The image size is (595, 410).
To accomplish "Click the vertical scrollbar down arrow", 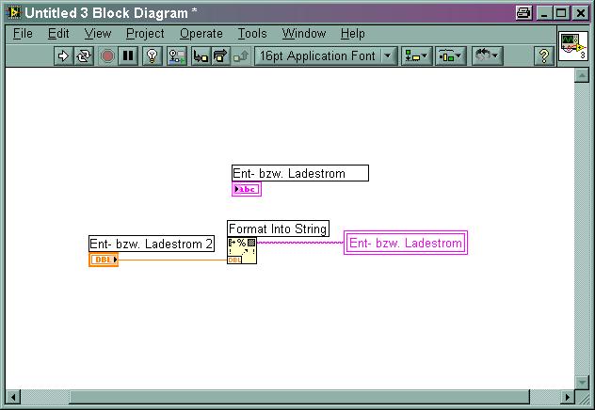I will [582, 382].
